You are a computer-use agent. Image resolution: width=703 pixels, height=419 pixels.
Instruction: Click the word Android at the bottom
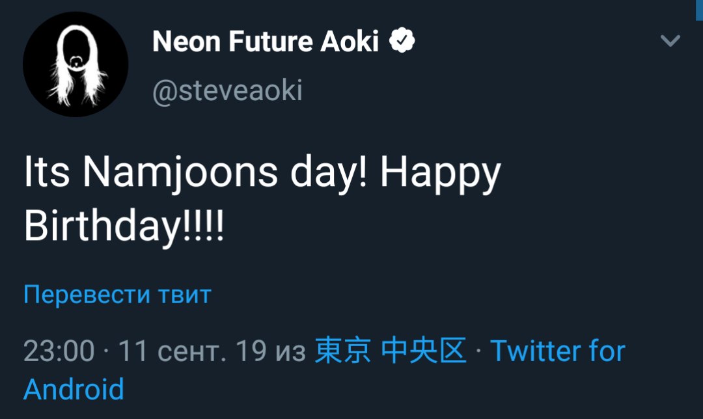pos(74,389)
